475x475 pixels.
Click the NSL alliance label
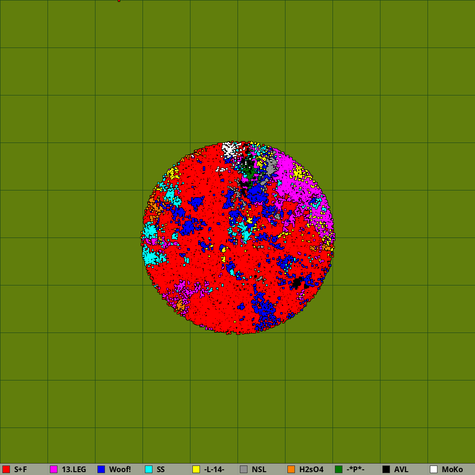pyautogui.click(x=259, y=470)
